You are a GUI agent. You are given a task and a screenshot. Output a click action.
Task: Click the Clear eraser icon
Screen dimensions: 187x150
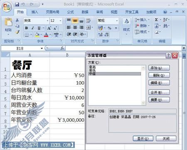157,32
